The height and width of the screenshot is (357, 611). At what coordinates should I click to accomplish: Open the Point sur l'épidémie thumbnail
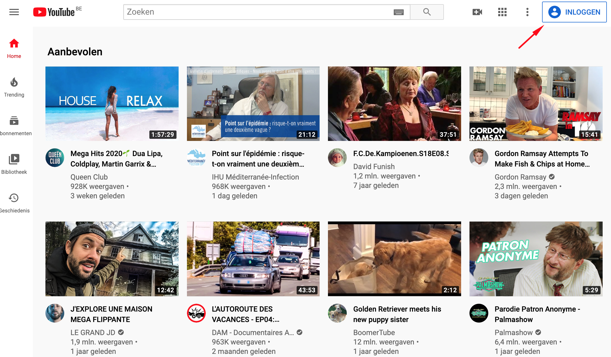(x=253, y=104)
